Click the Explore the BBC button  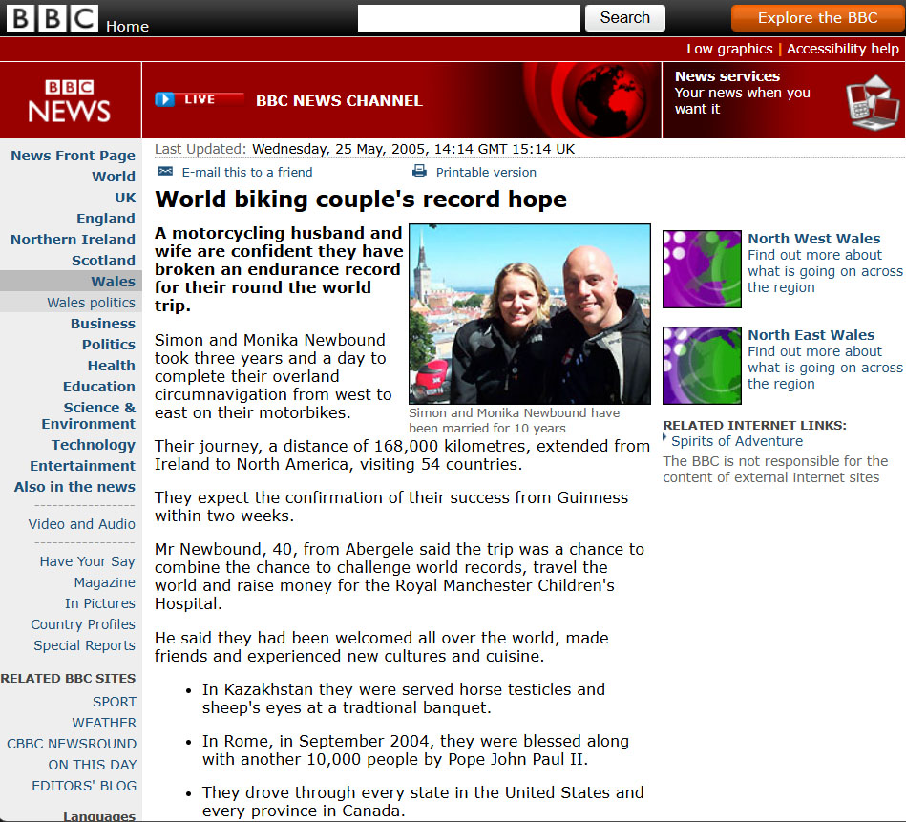tap(816, 17)
